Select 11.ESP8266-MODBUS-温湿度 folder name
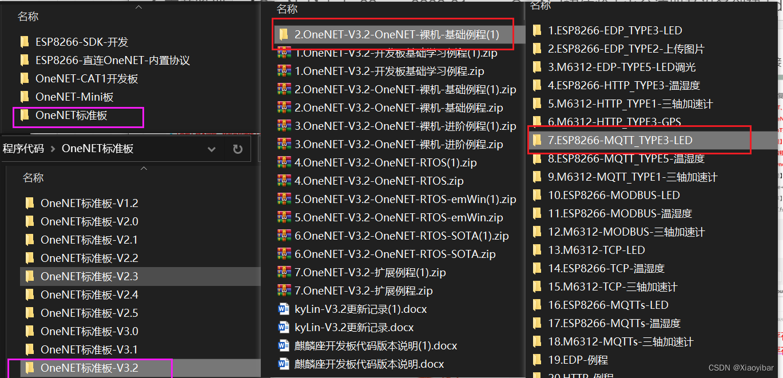Screen dimensions: 783x378 620,213
